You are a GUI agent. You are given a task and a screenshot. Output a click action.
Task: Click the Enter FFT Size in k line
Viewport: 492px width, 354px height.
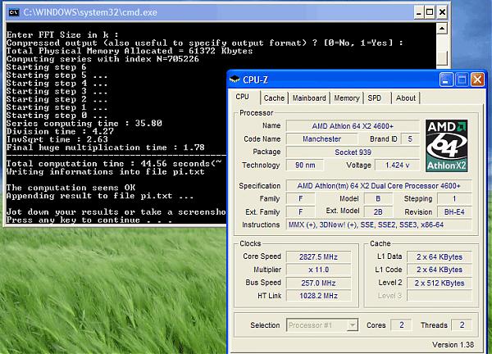(x=62, y=34)
